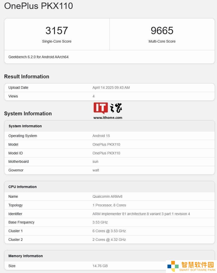Select the April 14 2025 09:43 AM value

(x=111, y=88)
